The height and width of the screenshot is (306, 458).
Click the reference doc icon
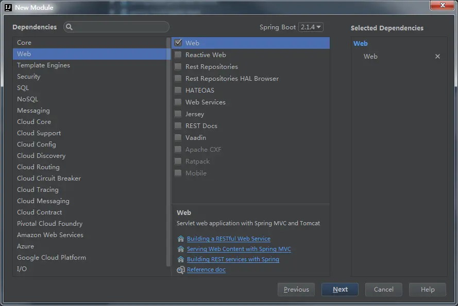[x=181, y=270]
